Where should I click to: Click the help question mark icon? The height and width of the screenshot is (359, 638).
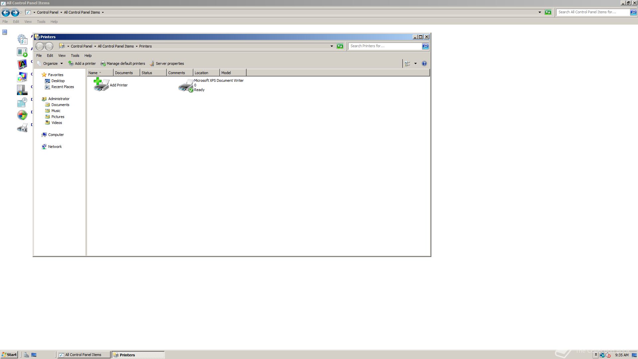[424, 63]
